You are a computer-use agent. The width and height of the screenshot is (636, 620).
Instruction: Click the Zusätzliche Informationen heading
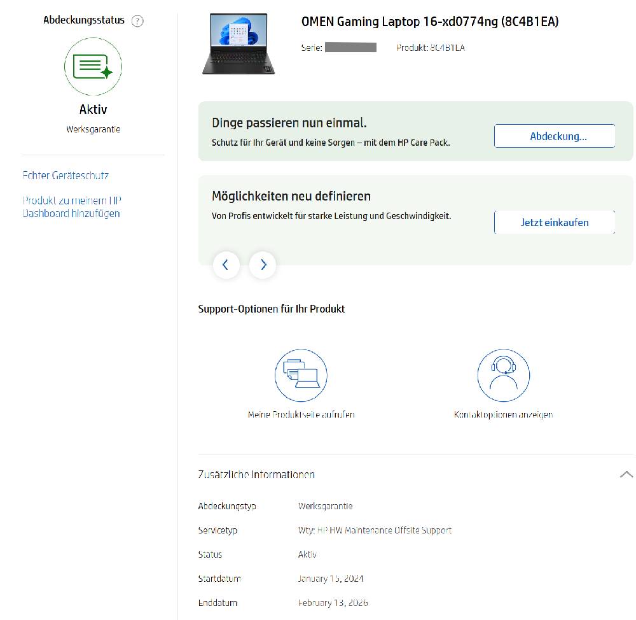(x=256, y=474)
